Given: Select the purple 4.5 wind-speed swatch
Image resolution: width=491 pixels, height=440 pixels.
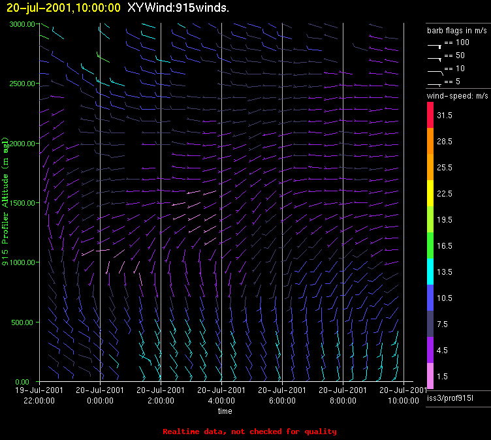Looking at the screenshot, I should coord(430,350).
